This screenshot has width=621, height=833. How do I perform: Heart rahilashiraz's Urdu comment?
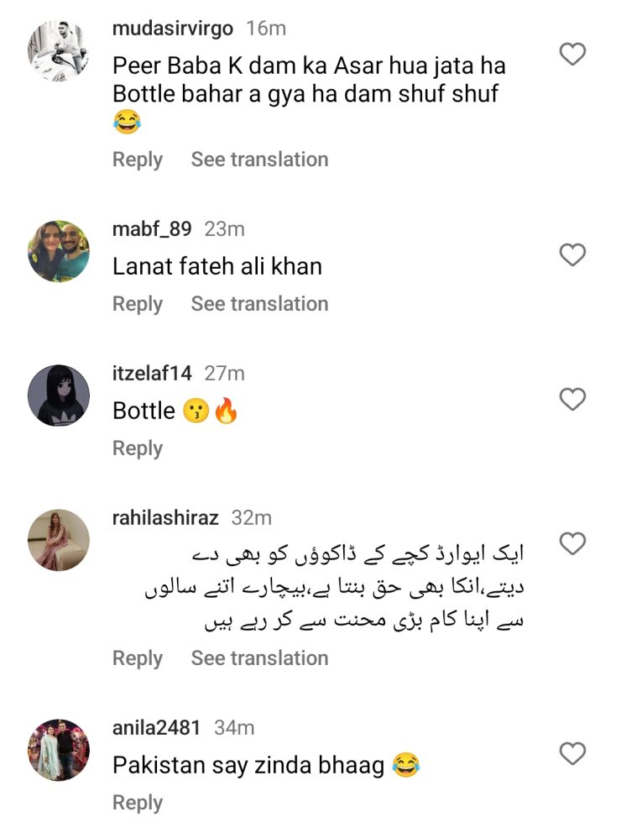[x=572, y=544]
